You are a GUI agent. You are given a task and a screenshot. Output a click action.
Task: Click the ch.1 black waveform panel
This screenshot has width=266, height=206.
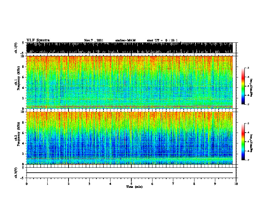click(129, 48)
